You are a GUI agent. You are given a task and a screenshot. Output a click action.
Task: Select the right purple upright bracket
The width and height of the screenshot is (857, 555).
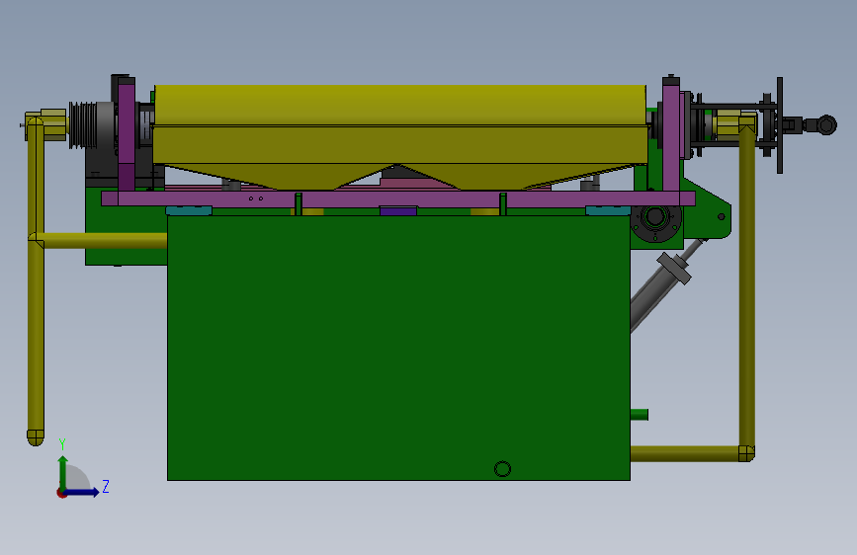click(x=671, y=135)
